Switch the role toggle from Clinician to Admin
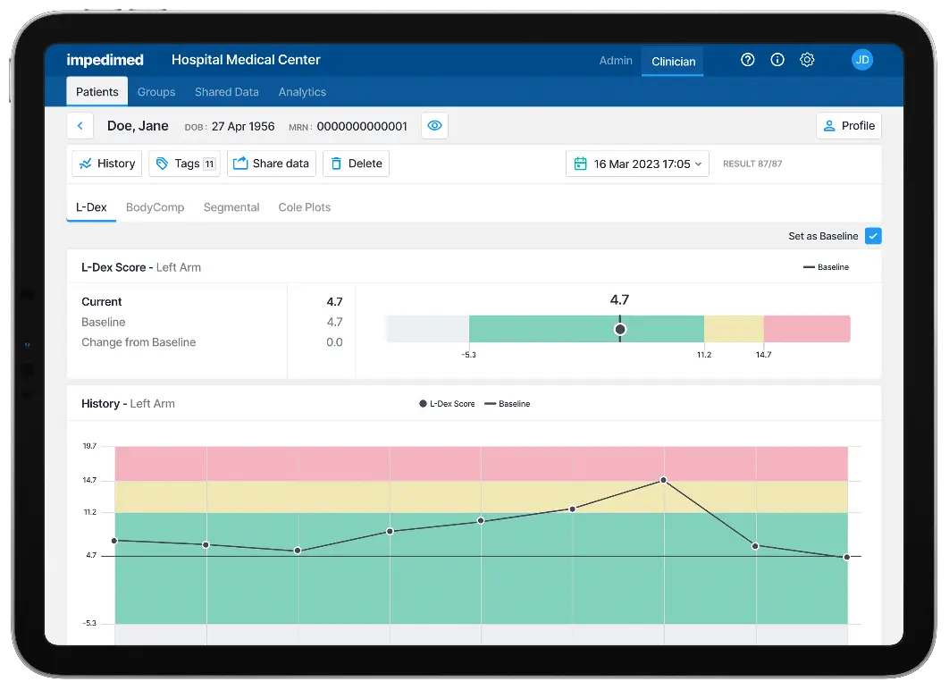 pos(616,61)
